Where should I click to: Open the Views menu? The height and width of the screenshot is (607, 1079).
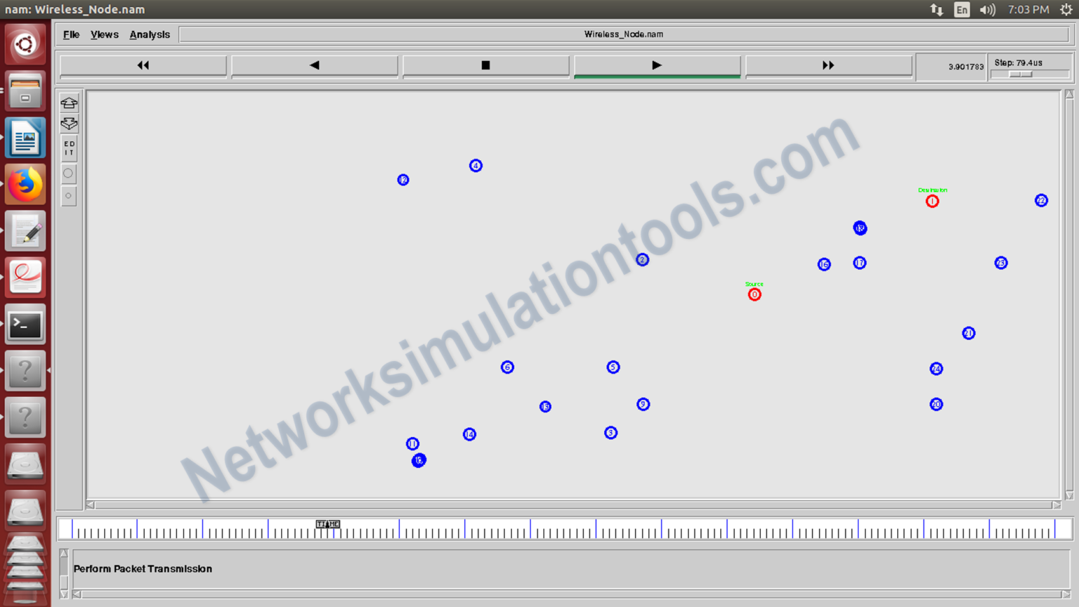click(104, 34)
